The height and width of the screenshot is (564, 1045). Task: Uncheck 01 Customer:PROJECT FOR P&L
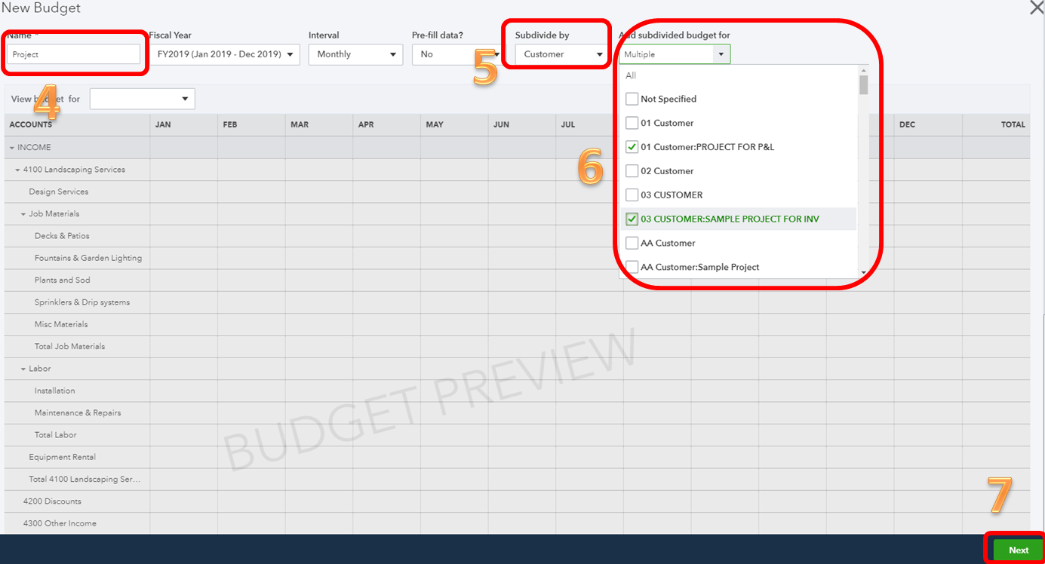click(632, 147)
